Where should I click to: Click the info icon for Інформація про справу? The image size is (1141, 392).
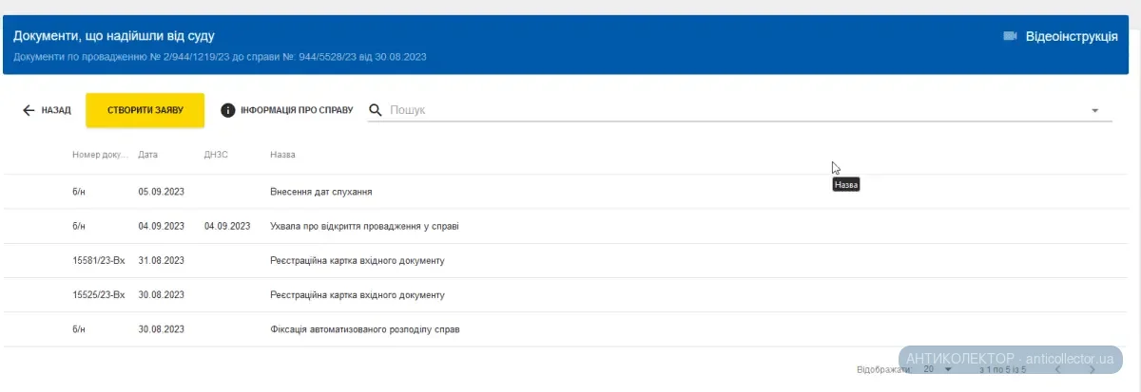[x=228, y=110]
